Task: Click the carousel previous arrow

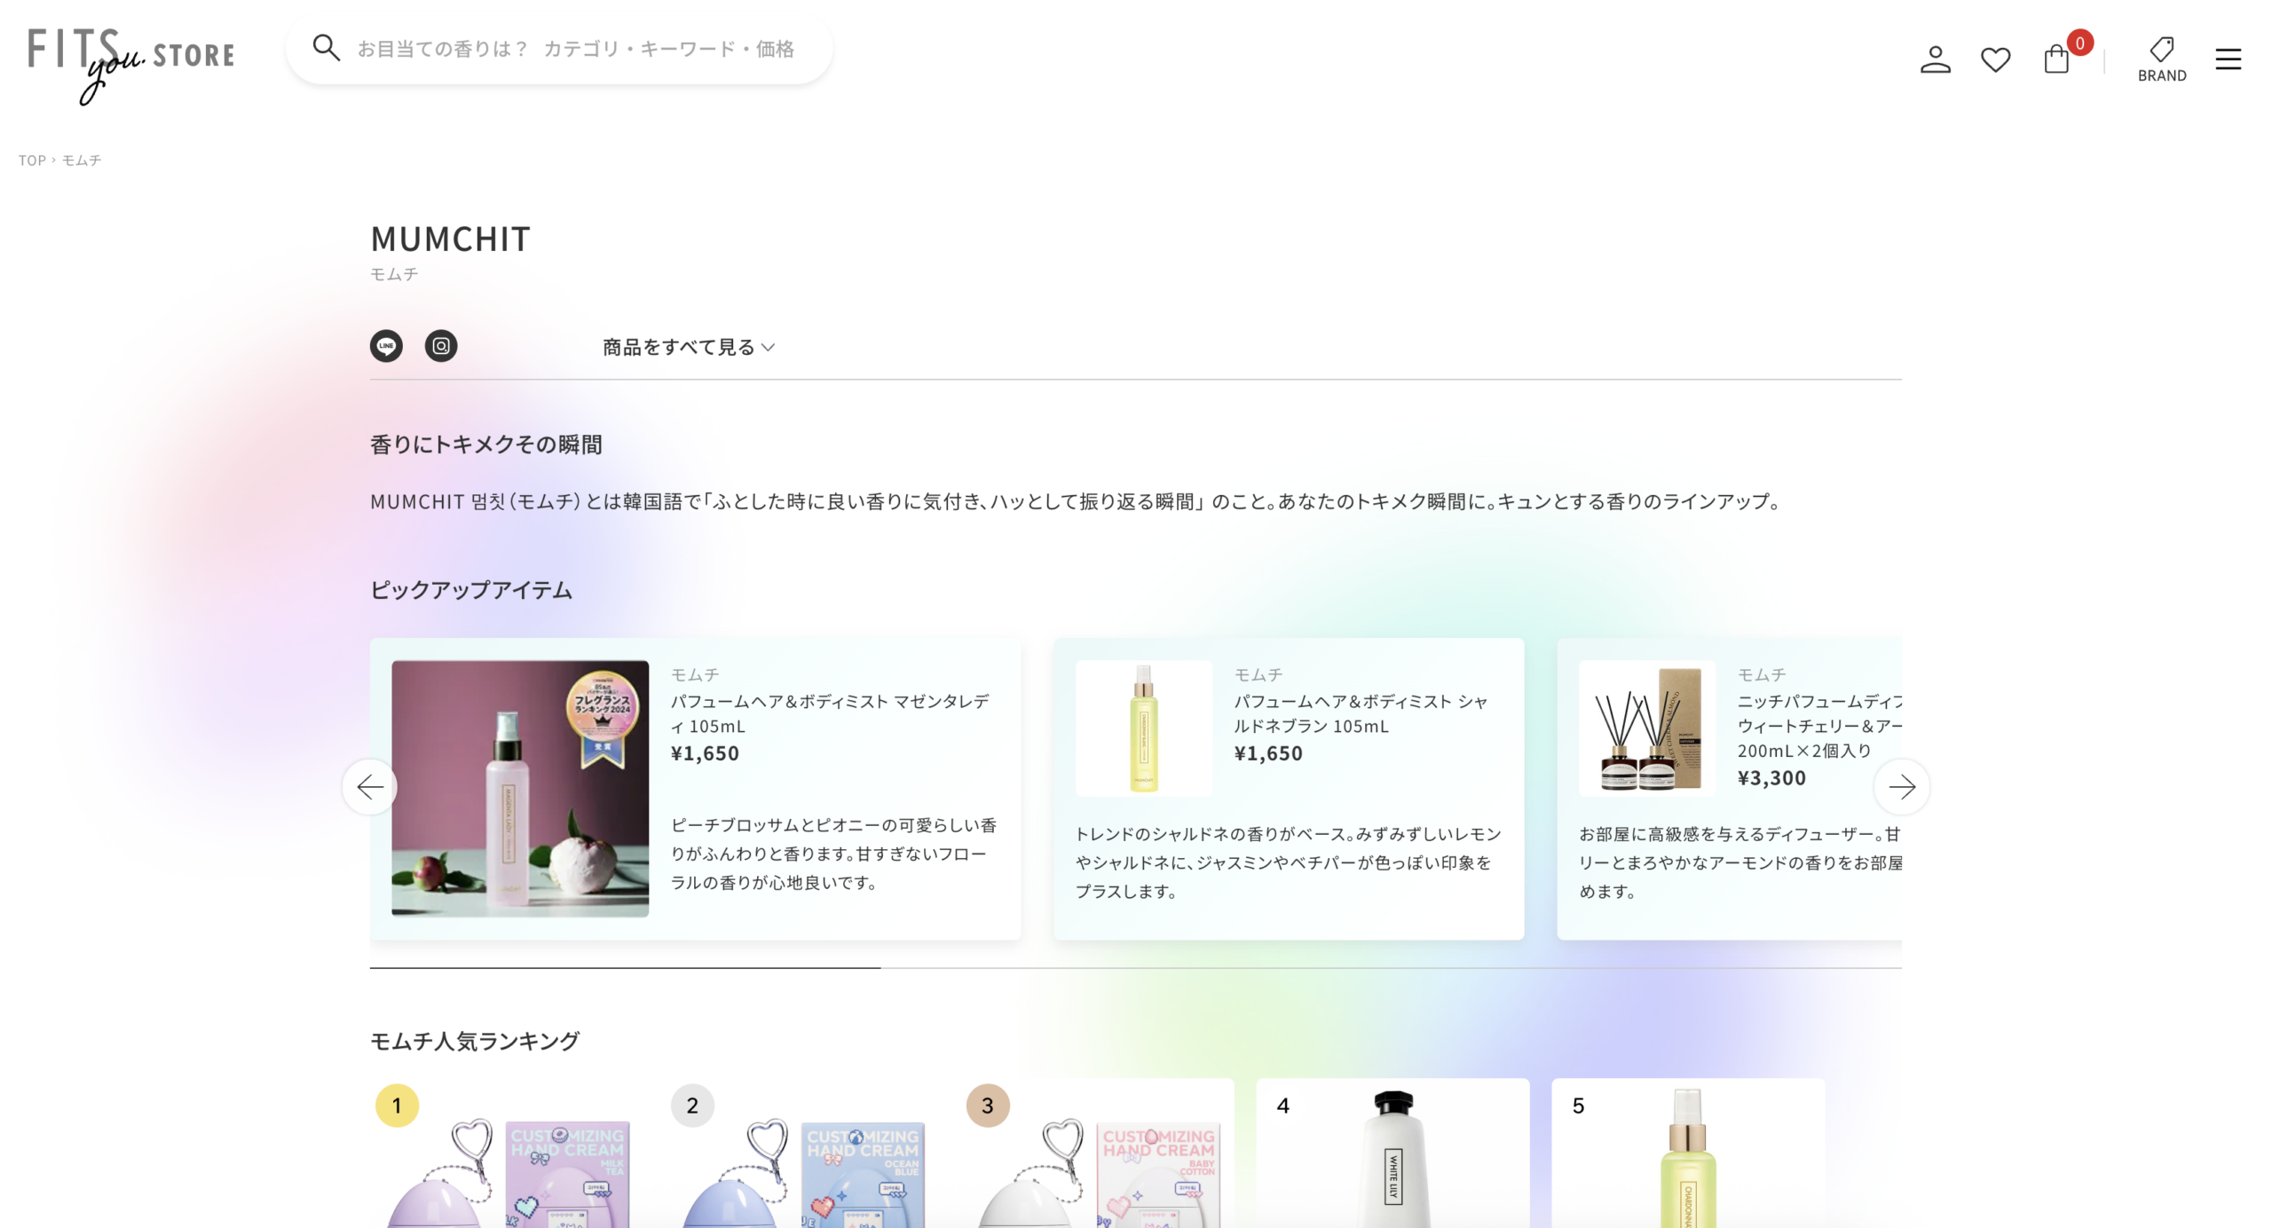Action: pos(370,787)
